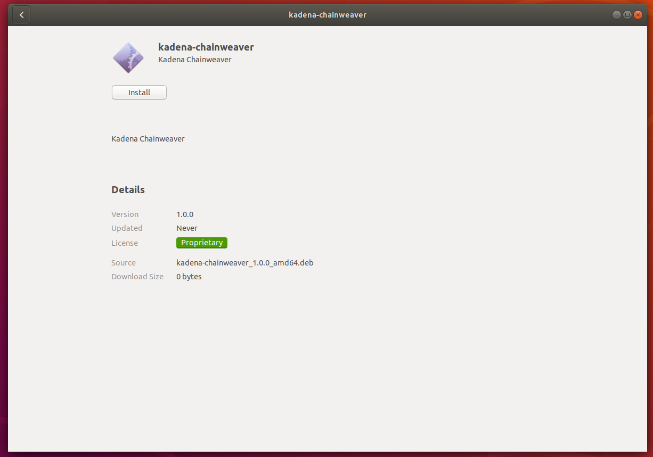The height and width of the screenshot is (457, 653).
Task: Click the Version label
Action: click(x=125, y=214)
